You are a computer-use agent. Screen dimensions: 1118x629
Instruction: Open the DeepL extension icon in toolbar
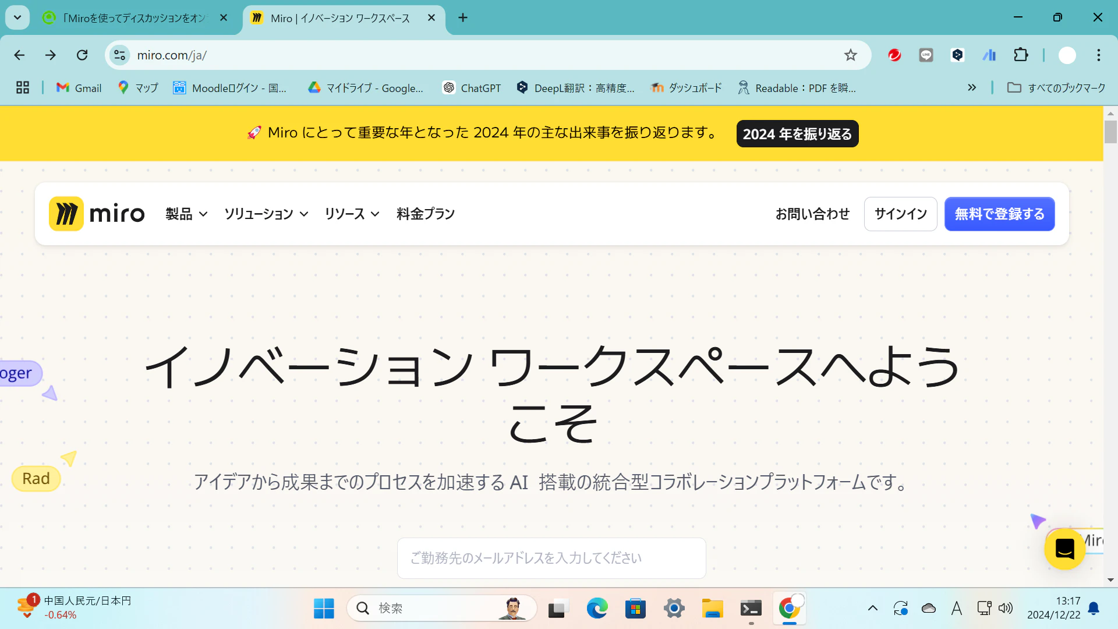point(957,55)
